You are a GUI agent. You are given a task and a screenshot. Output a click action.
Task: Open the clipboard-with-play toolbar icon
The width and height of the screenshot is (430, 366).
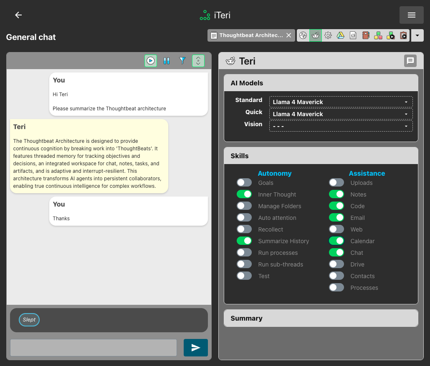click(403, 35)
